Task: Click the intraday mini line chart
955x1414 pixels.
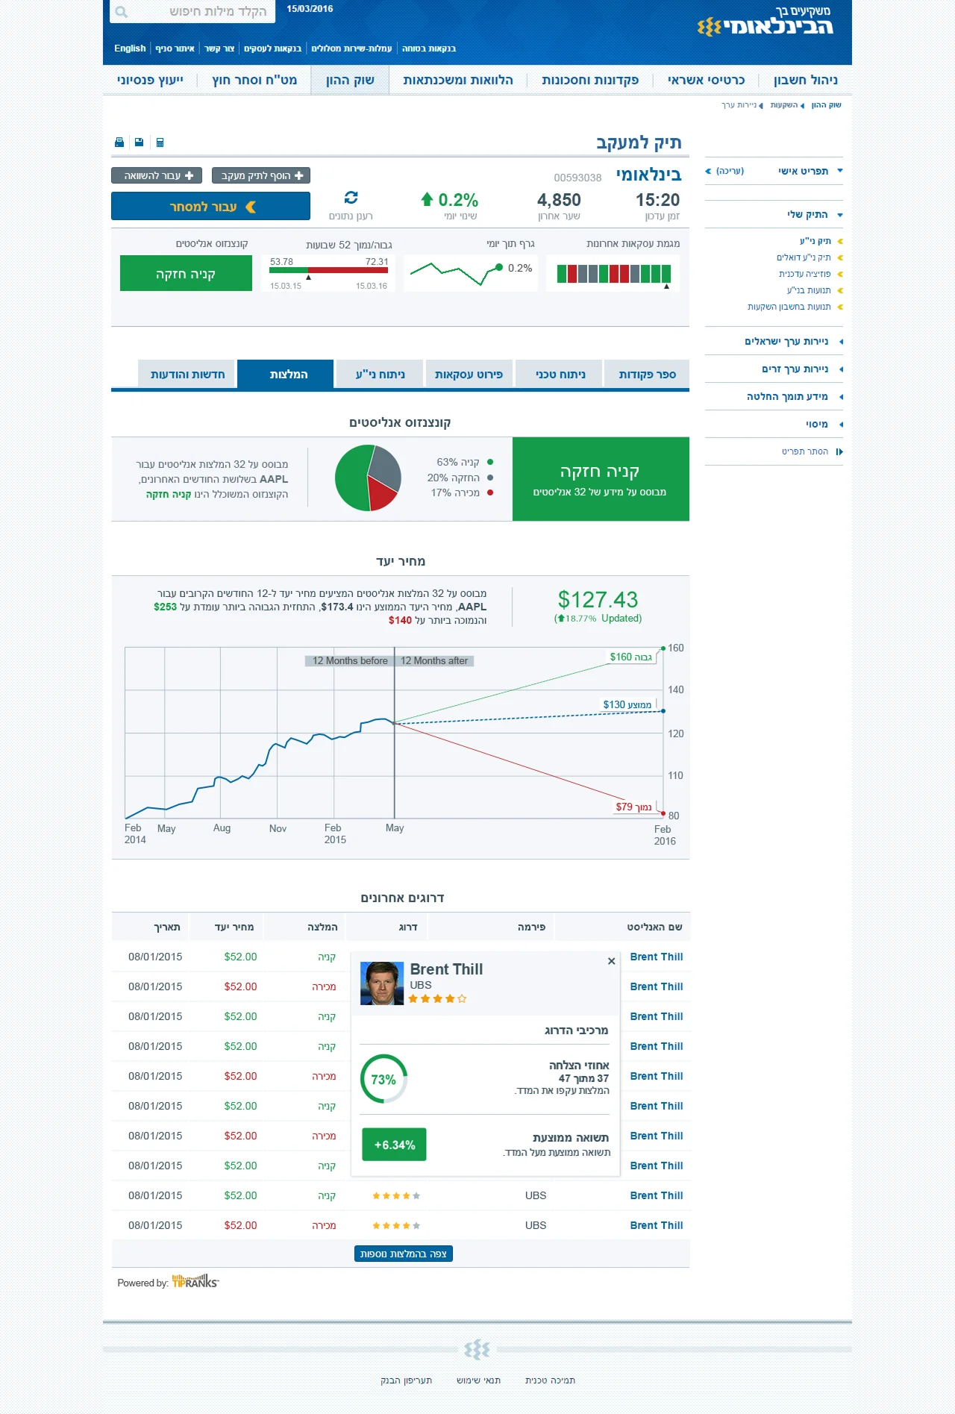Action: click(x=457, y=272)
